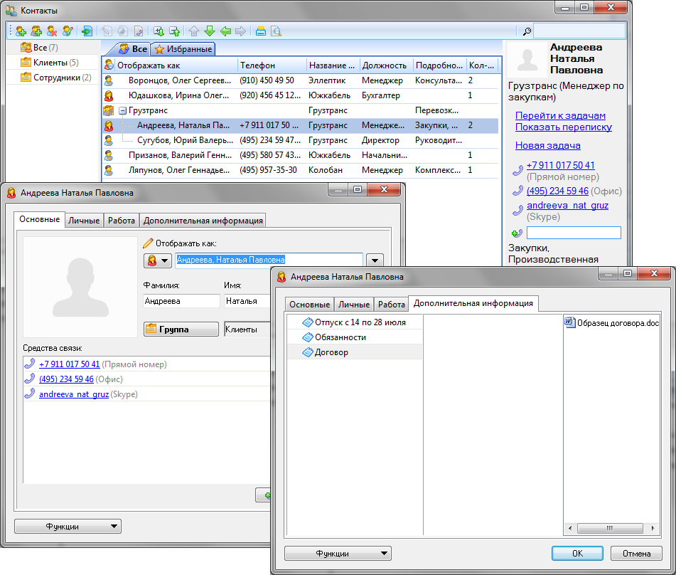Select the Юдашкова, Ирина row
676x575 pixels.
point(300,95)
